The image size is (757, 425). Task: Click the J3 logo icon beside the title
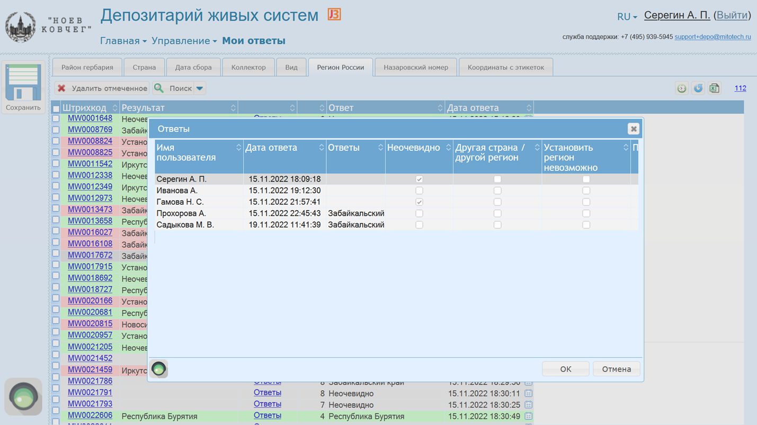click(x=334, y=14)
